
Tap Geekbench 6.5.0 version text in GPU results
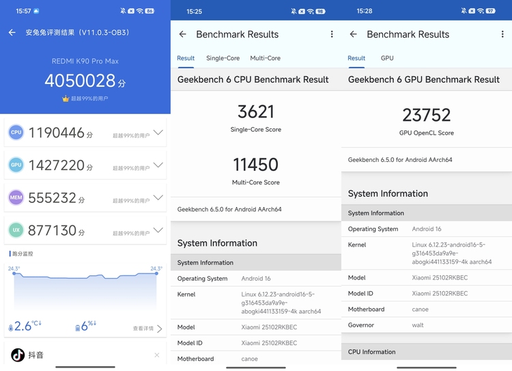[400, 160]
